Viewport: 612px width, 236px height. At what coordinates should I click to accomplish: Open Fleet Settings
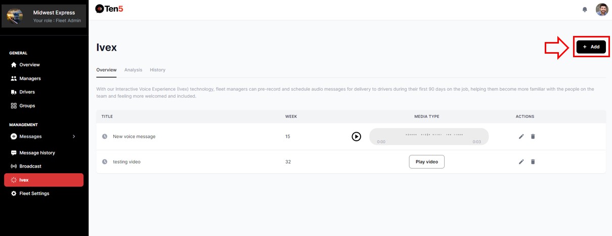[x=34, y=193]
